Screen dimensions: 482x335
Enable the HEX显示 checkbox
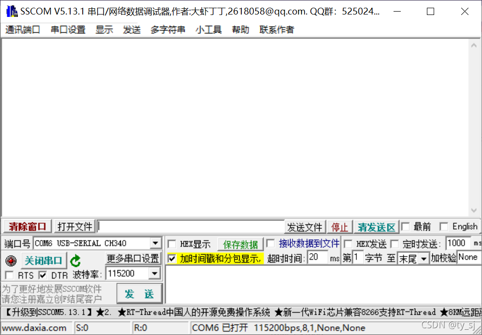[x=172, y=244]
